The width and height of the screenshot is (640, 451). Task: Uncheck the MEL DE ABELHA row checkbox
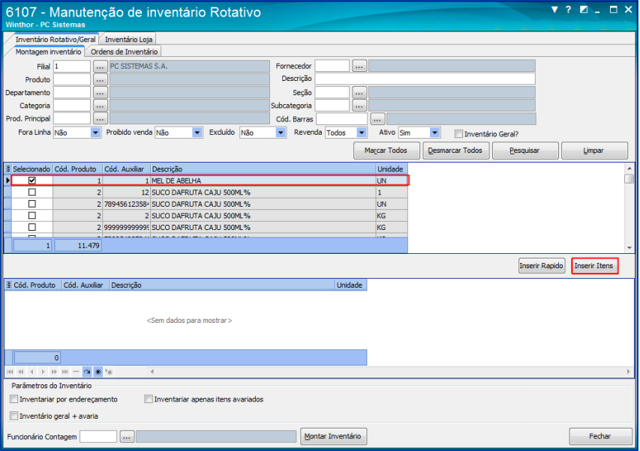tap(32, 180)
